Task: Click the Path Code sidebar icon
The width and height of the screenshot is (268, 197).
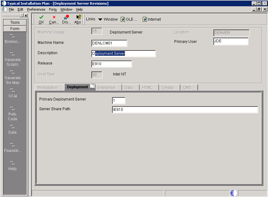Action: click(x=12, y=108)
